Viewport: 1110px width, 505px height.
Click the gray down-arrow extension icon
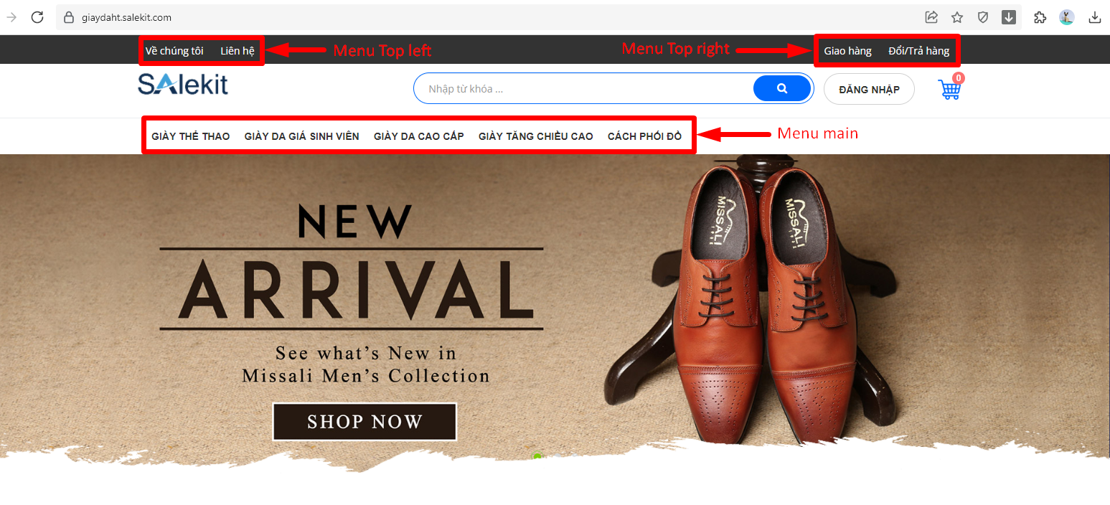coord(1009,17)
